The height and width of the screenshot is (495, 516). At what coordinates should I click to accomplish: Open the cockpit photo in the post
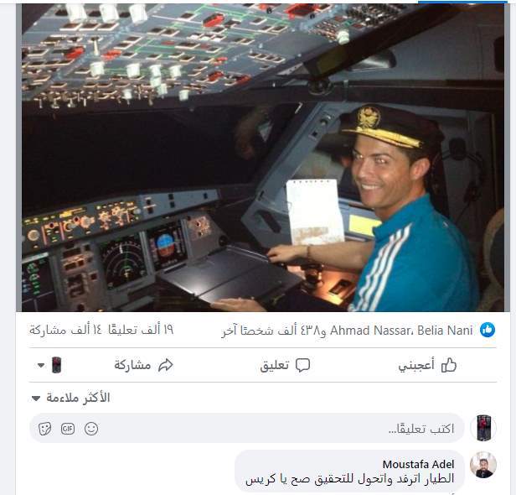click(263, 158)
